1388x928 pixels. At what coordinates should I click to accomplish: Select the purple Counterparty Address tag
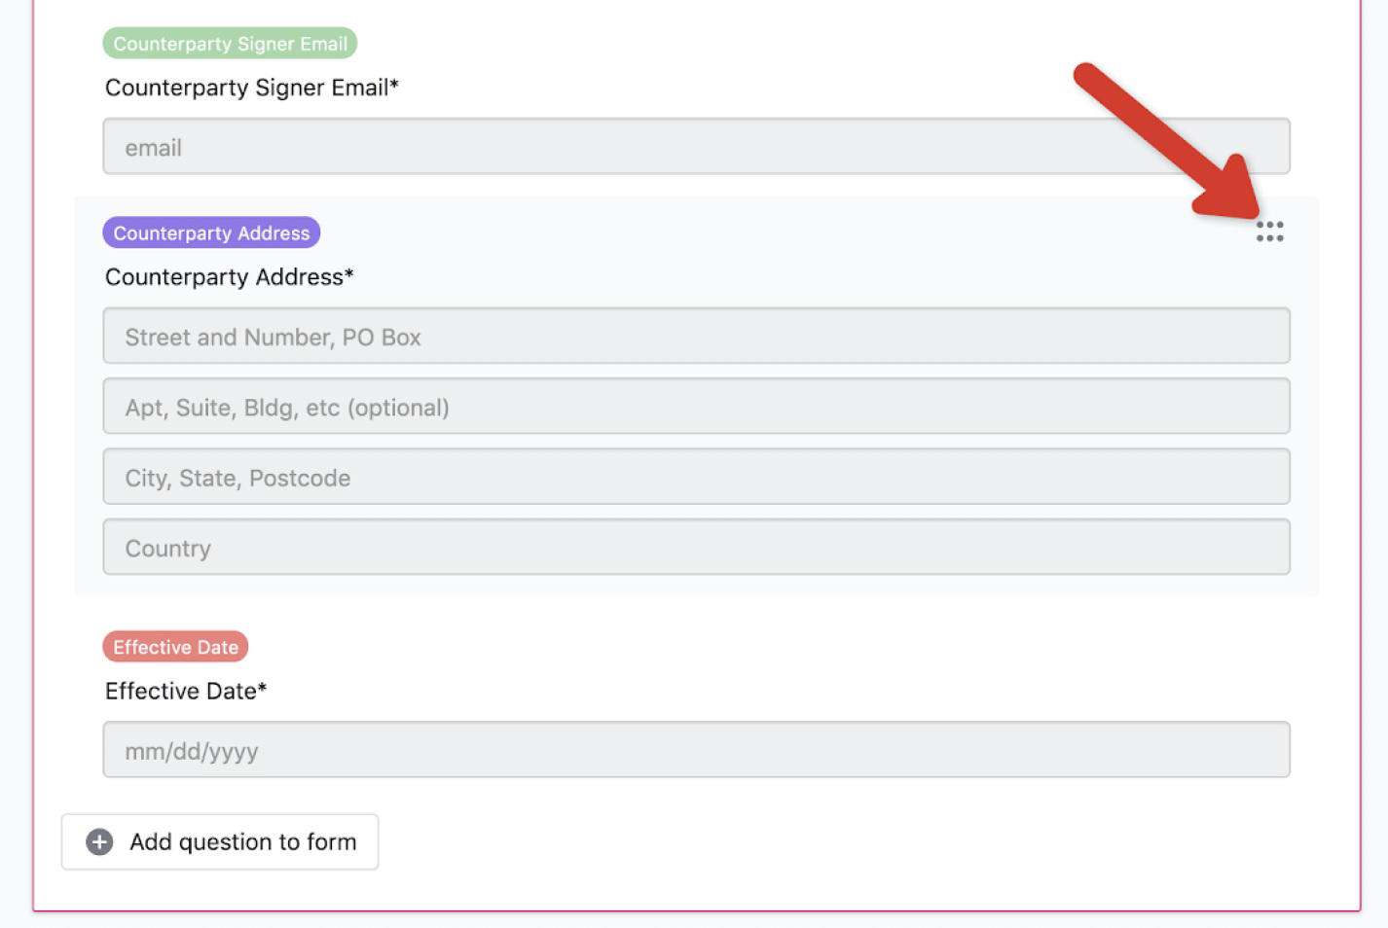pos(211,232)
